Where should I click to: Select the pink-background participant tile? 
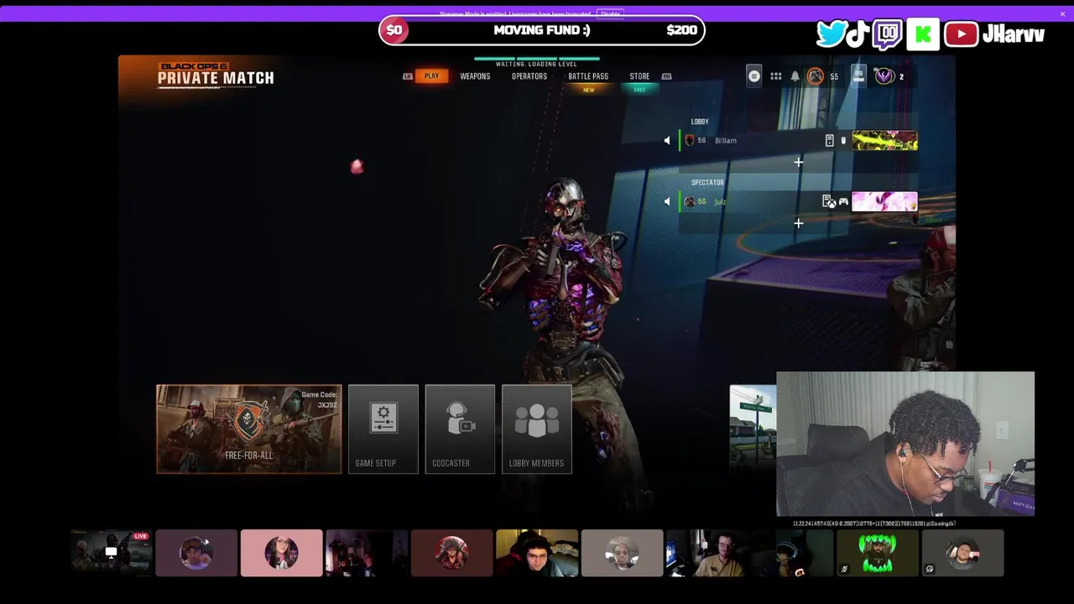281,553
